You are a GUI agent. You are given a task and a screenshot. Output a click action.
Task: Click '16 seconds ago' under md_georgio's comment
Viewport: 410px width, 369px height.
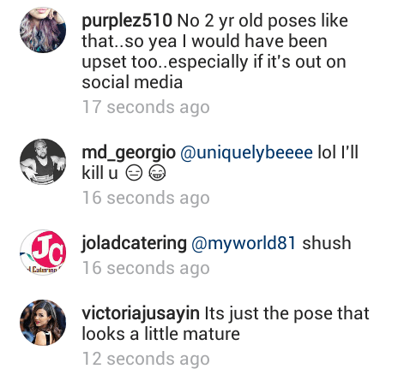coord(146,198)
